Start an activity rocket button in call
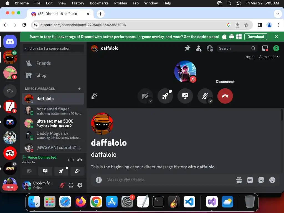 (x=165, y=96)
